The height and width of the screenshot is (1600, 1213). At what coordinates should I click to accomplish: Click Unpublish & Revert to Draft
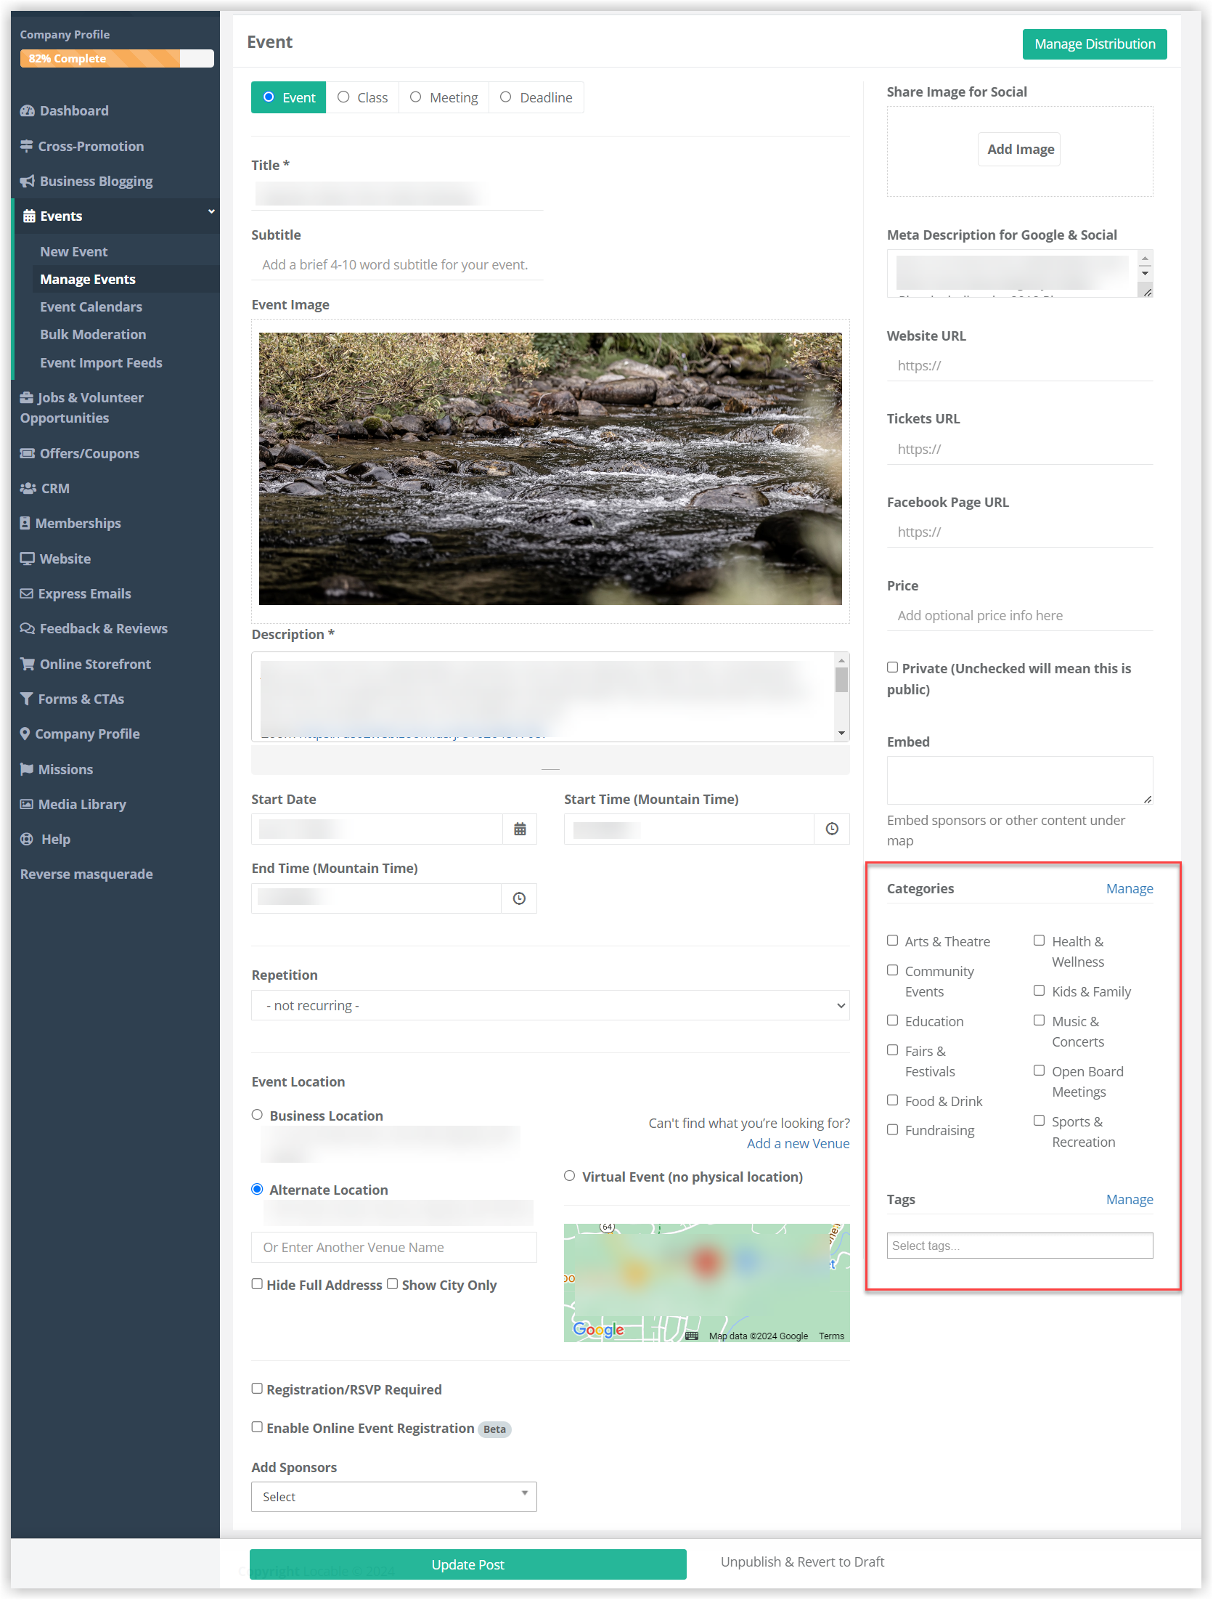(802, 1562)
